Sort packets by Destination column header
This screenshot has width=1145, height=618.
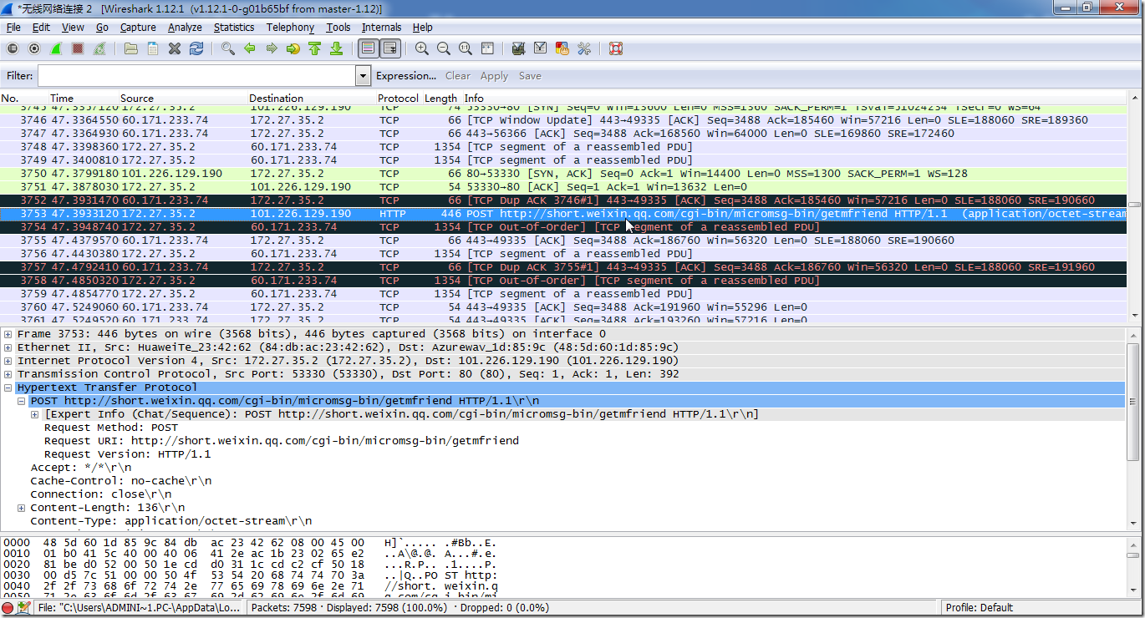click(x=312, y=99)
